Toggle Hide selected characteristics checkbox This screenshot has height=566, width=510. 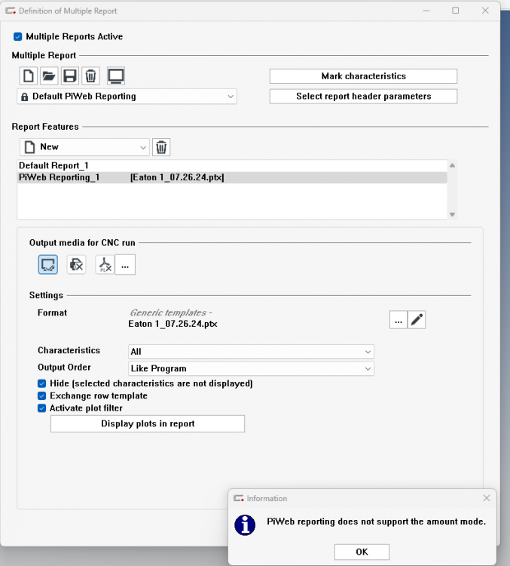41,383
